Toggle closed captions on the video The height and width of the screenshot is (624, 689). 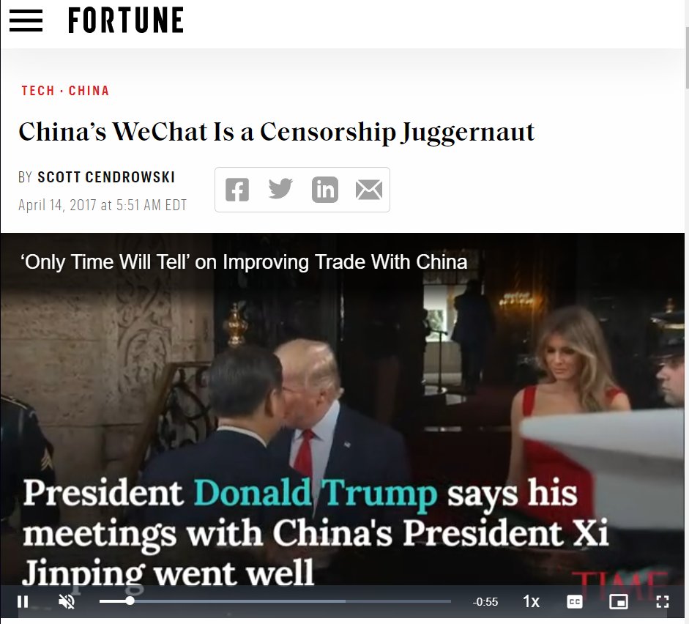575,601
